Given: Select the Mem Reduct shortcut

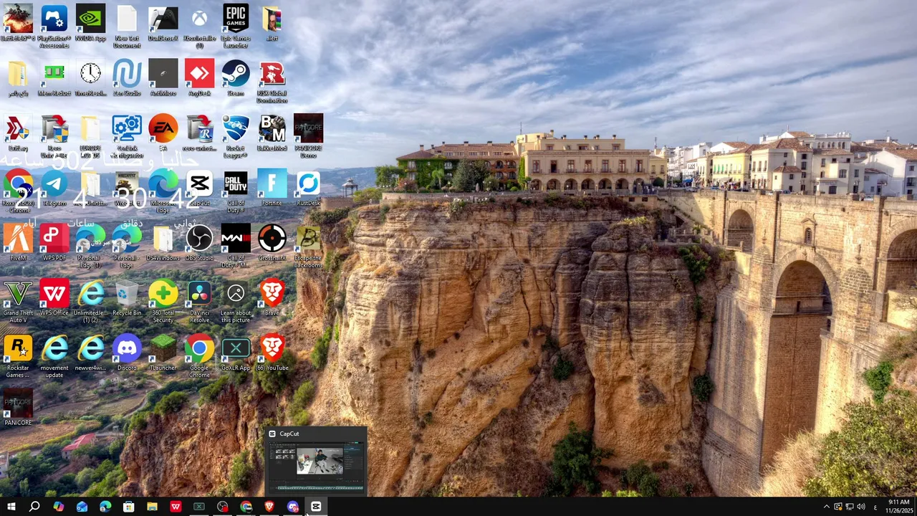Looking at the screenshot, I should coord(54,79).
